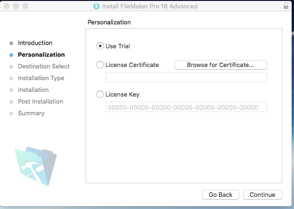This screenshot has height=209, width=294.
Task: Click the Summary step label
Action: click(x=32, y=113)
